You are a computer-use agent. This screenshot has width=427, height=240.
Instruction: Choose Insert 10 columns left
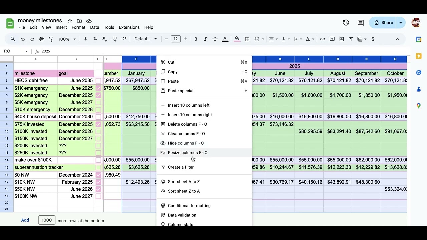pyautogui.click(x=204, y=105)
